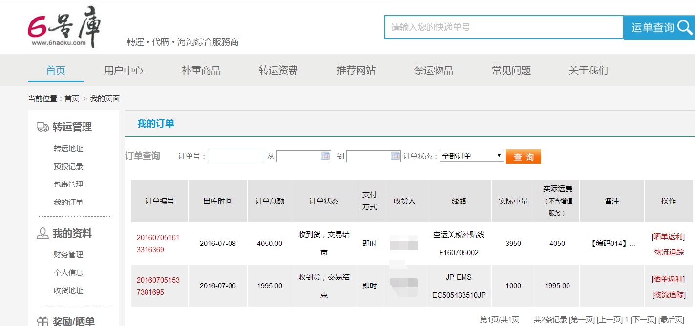The image size is (695, 326).
Task: Expand the 订单状态 dropdown showing 全部订单
Action: point(471,156)
